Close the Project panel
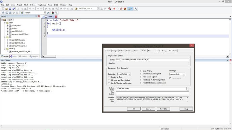Screen dimensions: 232x130 tap(39, 16)
